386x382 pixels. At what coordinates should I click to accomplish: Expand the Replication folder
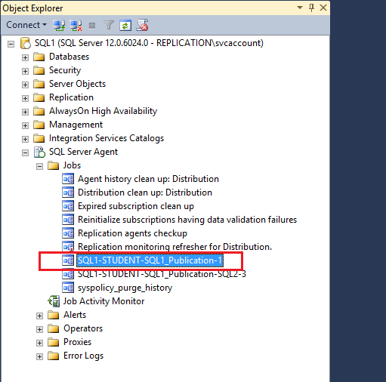click(x=25, y=98)
